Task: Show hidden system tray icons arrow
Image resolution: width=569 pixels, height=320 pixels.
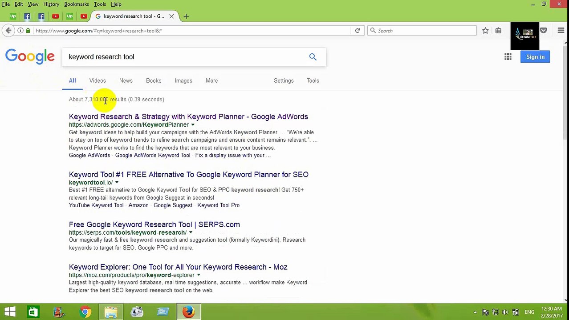Action: [475, 312]
